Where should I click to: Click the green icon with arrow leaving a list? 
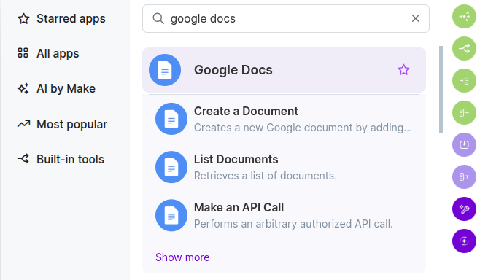[x=465, y=112]
